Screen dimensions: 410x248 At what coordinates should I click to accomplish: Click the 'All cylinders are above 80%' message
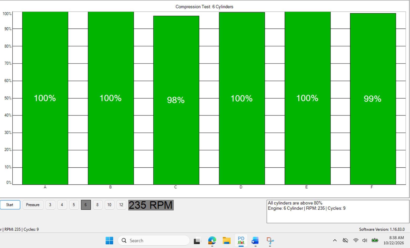(x=295, y=203)
